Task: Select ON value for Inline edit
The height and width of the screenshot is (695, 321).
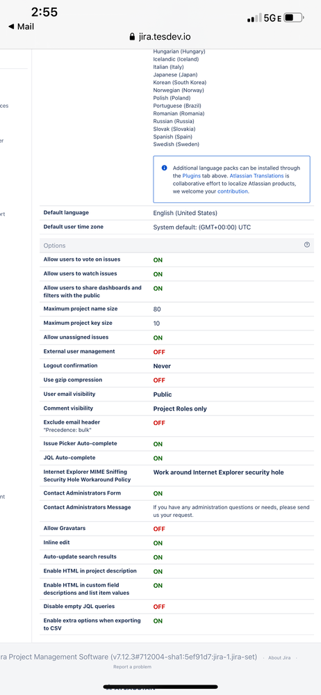Action: click(x=158, y=543)
